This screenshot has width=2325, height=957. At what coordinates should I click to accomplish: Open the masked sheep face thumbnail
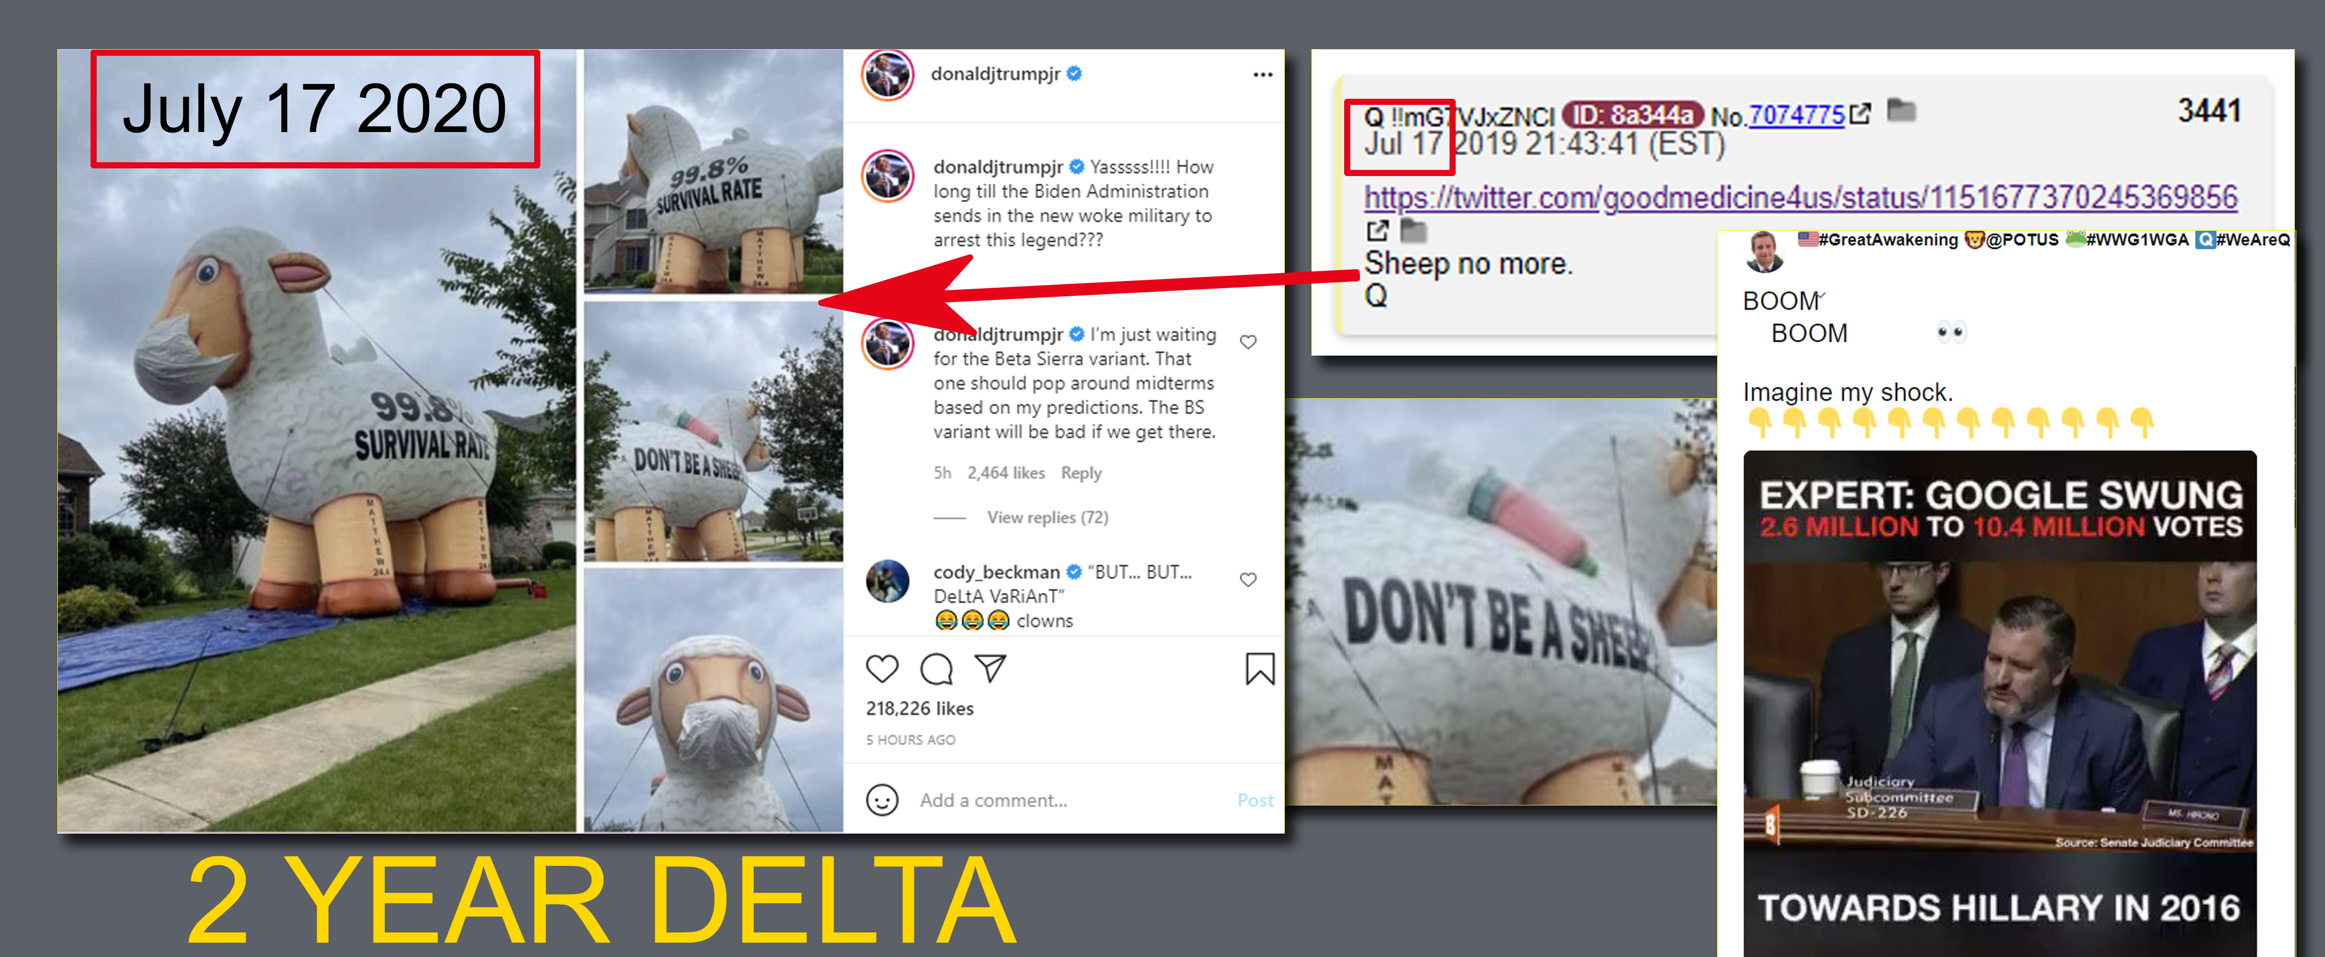pyautogui.click(x=713, y=700)
